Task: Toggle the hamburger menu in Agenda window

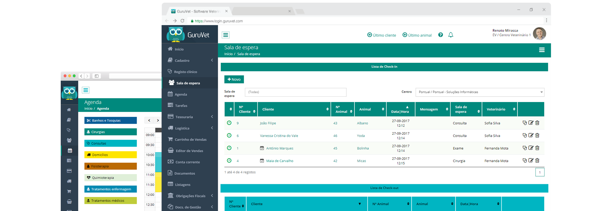Action: point(86,90)
